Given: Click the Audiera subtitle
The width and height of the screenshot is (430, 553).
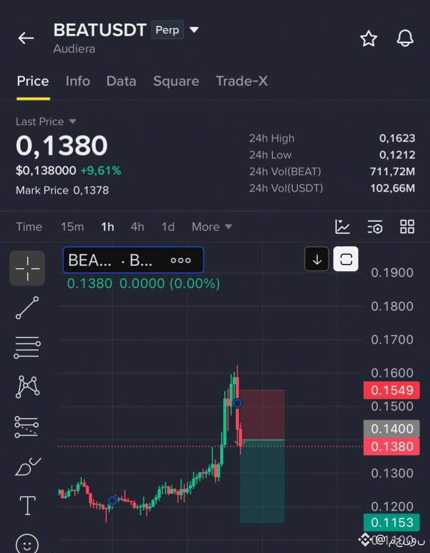Looking at the screenshot, I should 74,49.
